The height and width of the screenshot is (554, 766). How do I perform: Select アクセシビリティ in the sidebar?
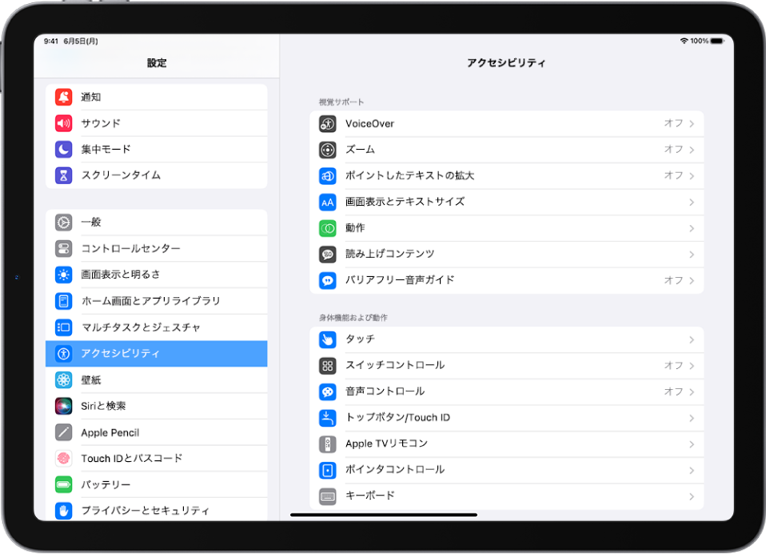[157, 353]
